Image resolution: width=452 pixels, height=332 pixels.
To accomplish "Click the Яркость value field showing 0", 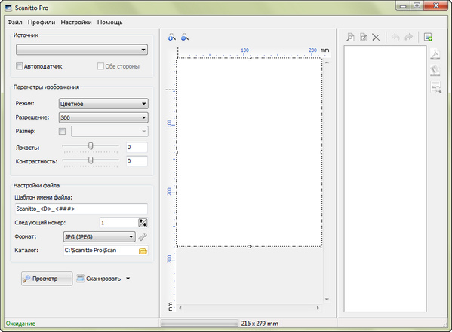I will (137, 147).
